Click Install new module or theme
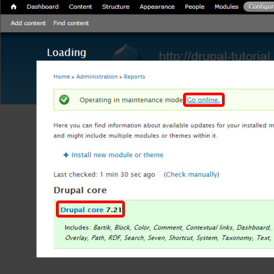The width and height of the screenshot is (274, 274). (x=117, y=155)
